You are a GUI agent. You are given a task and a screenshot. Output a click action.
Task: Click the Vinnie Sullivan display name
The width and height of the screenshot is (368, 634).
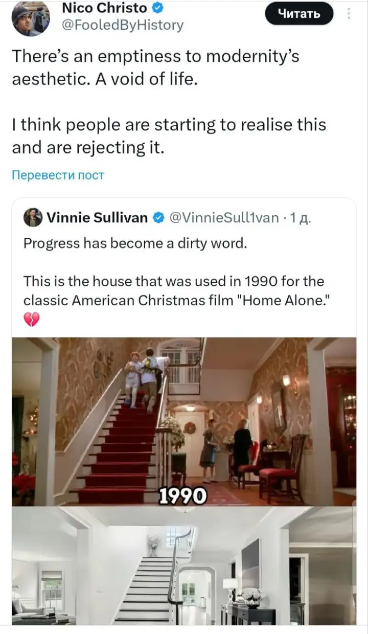pos(97,218)
